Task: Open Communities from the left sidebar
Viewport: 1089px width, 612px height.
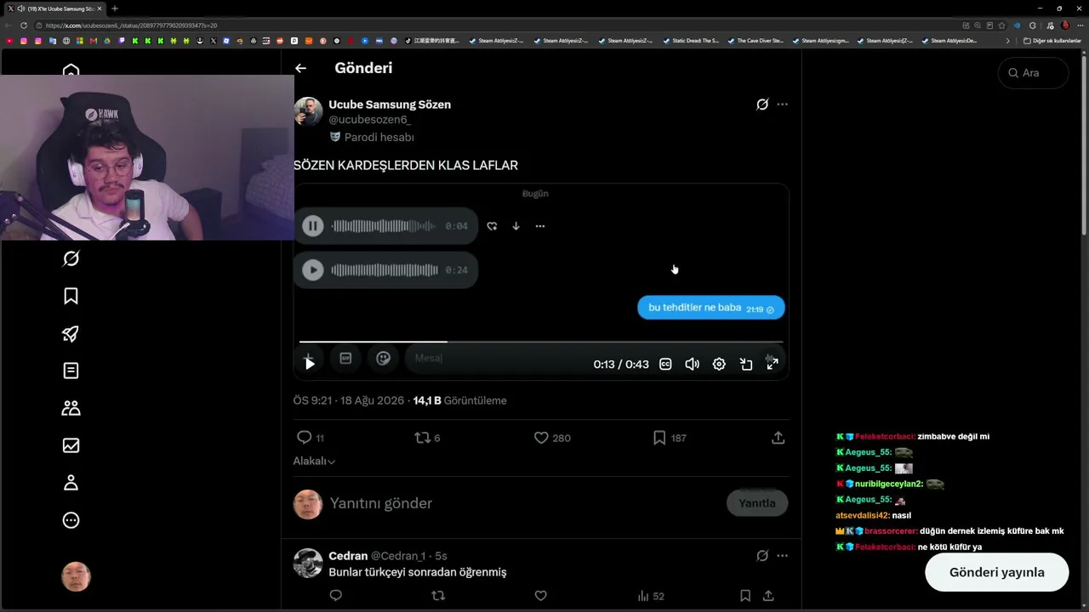Action: point(71,408)
